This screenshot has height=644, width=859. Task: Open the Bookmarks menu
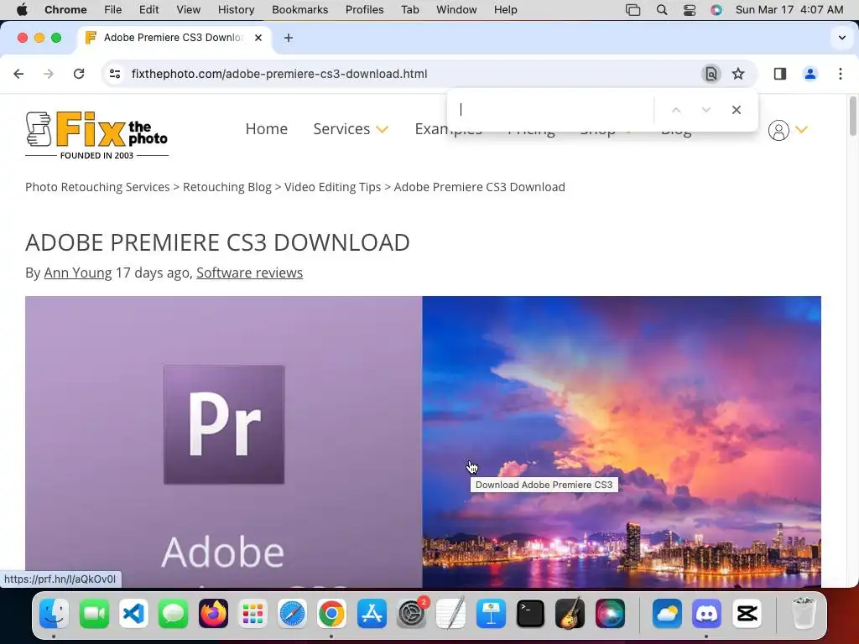(x=299, y=10)
